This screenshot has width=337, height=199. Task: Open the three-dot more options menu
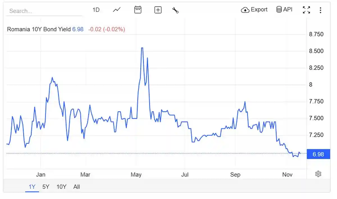click(x=320, y=10)
